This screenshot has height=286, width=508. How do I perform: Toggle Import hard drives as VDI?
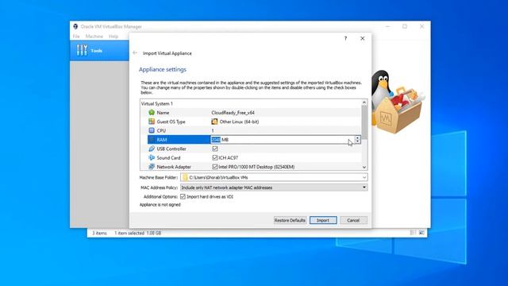(x=183, y=196)
